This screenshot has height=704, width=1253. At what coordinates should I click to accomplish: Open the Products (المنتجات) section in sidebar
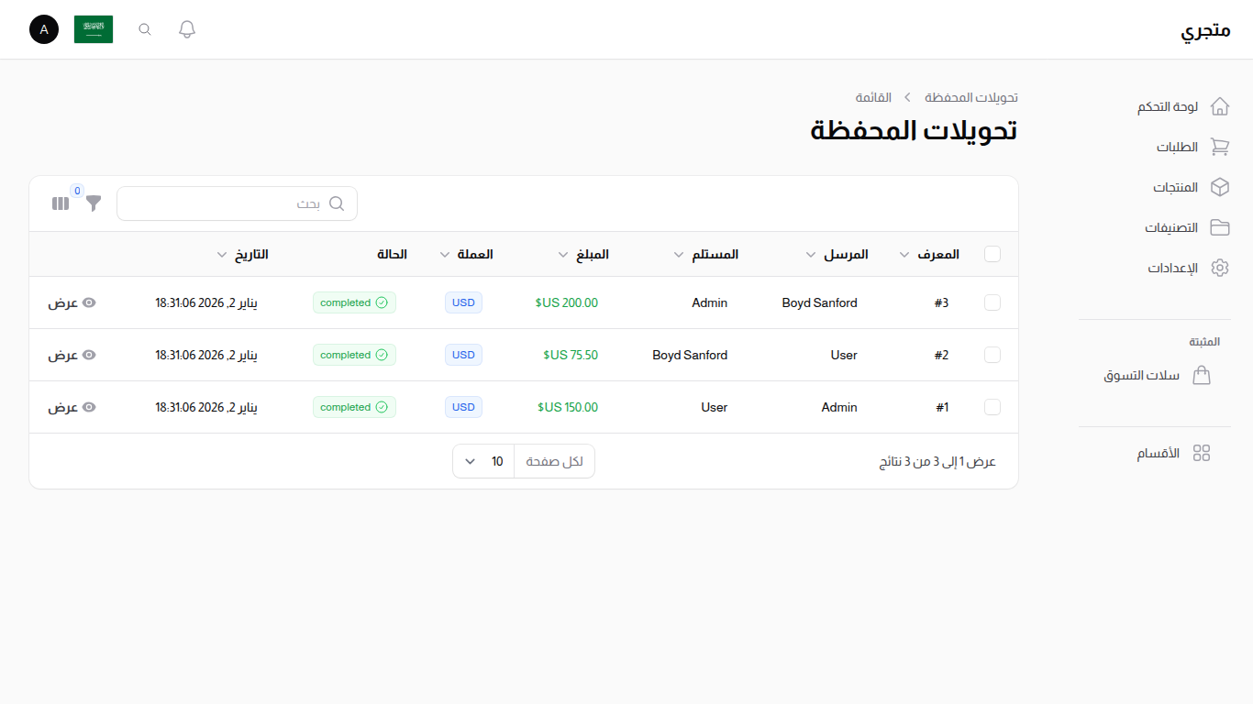(x=1177, y=187)
